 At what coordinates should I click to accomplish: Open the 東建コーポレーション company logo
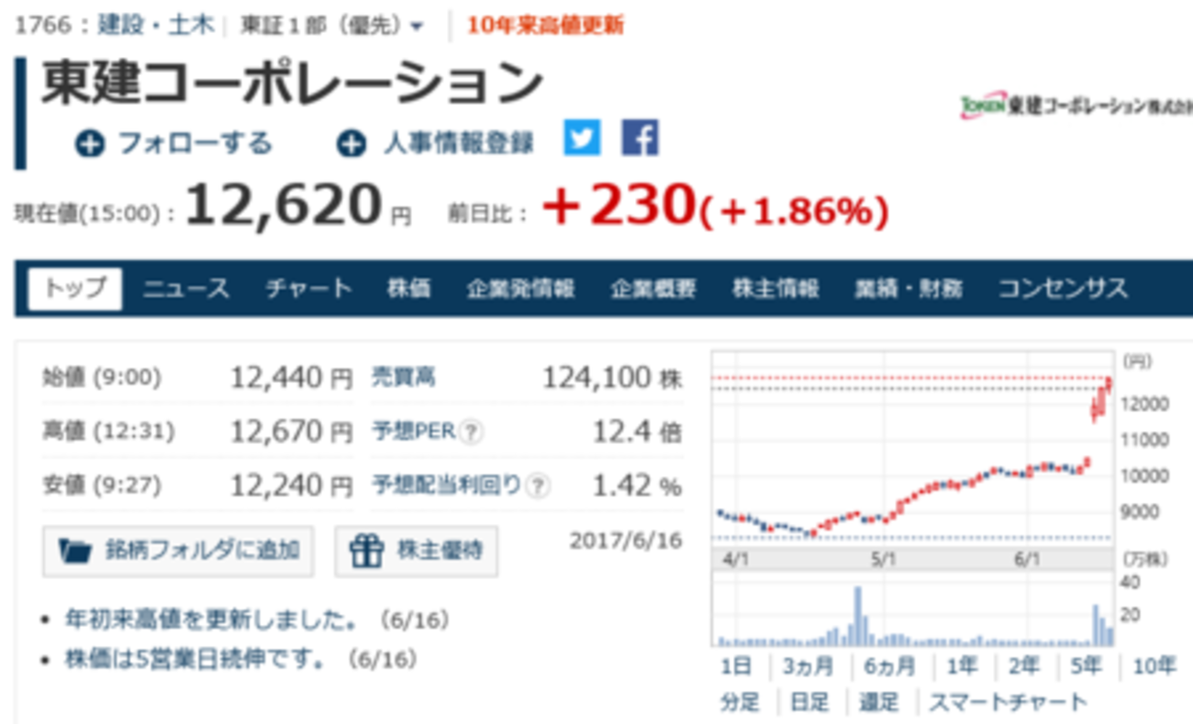pos(1076,106)
